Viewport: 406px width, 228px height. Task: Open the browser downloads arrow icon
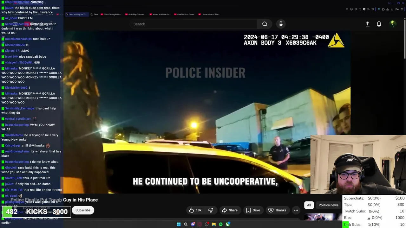pyautogui.click(x=392, y=9)
